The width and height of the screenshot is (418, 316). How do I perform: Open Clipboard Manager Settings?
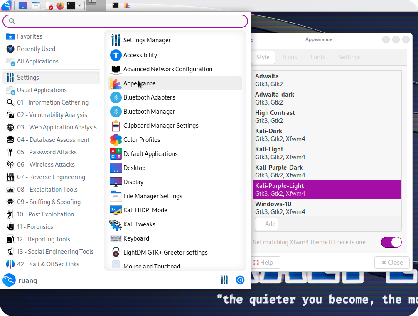pyautogui.click(x=175, y=126)
